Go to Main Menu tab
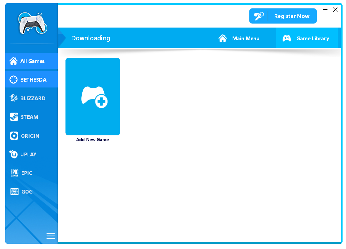346x249 pixels. [239, 38]
